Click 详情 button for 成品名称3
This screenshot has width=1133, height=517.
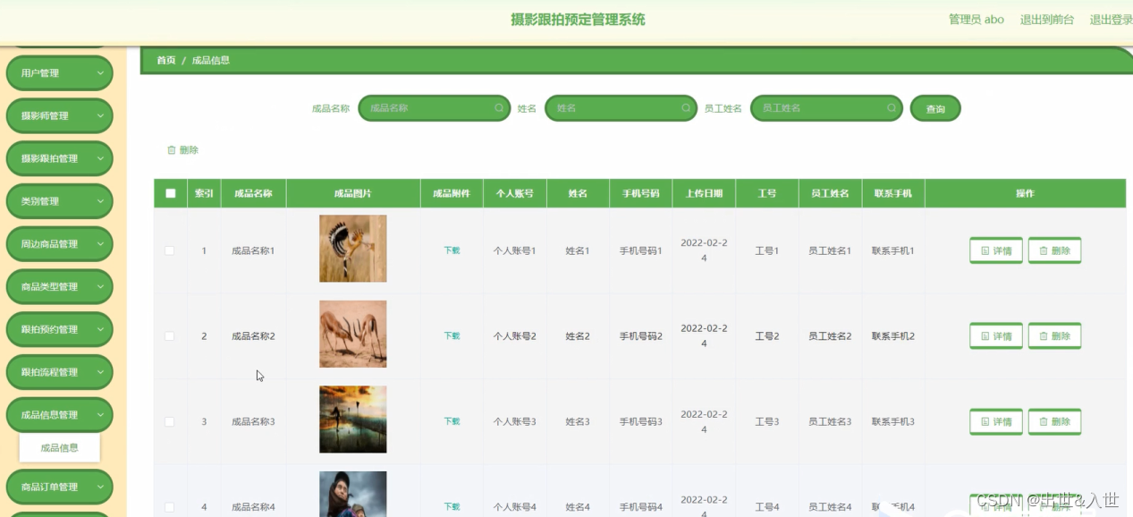996,421
